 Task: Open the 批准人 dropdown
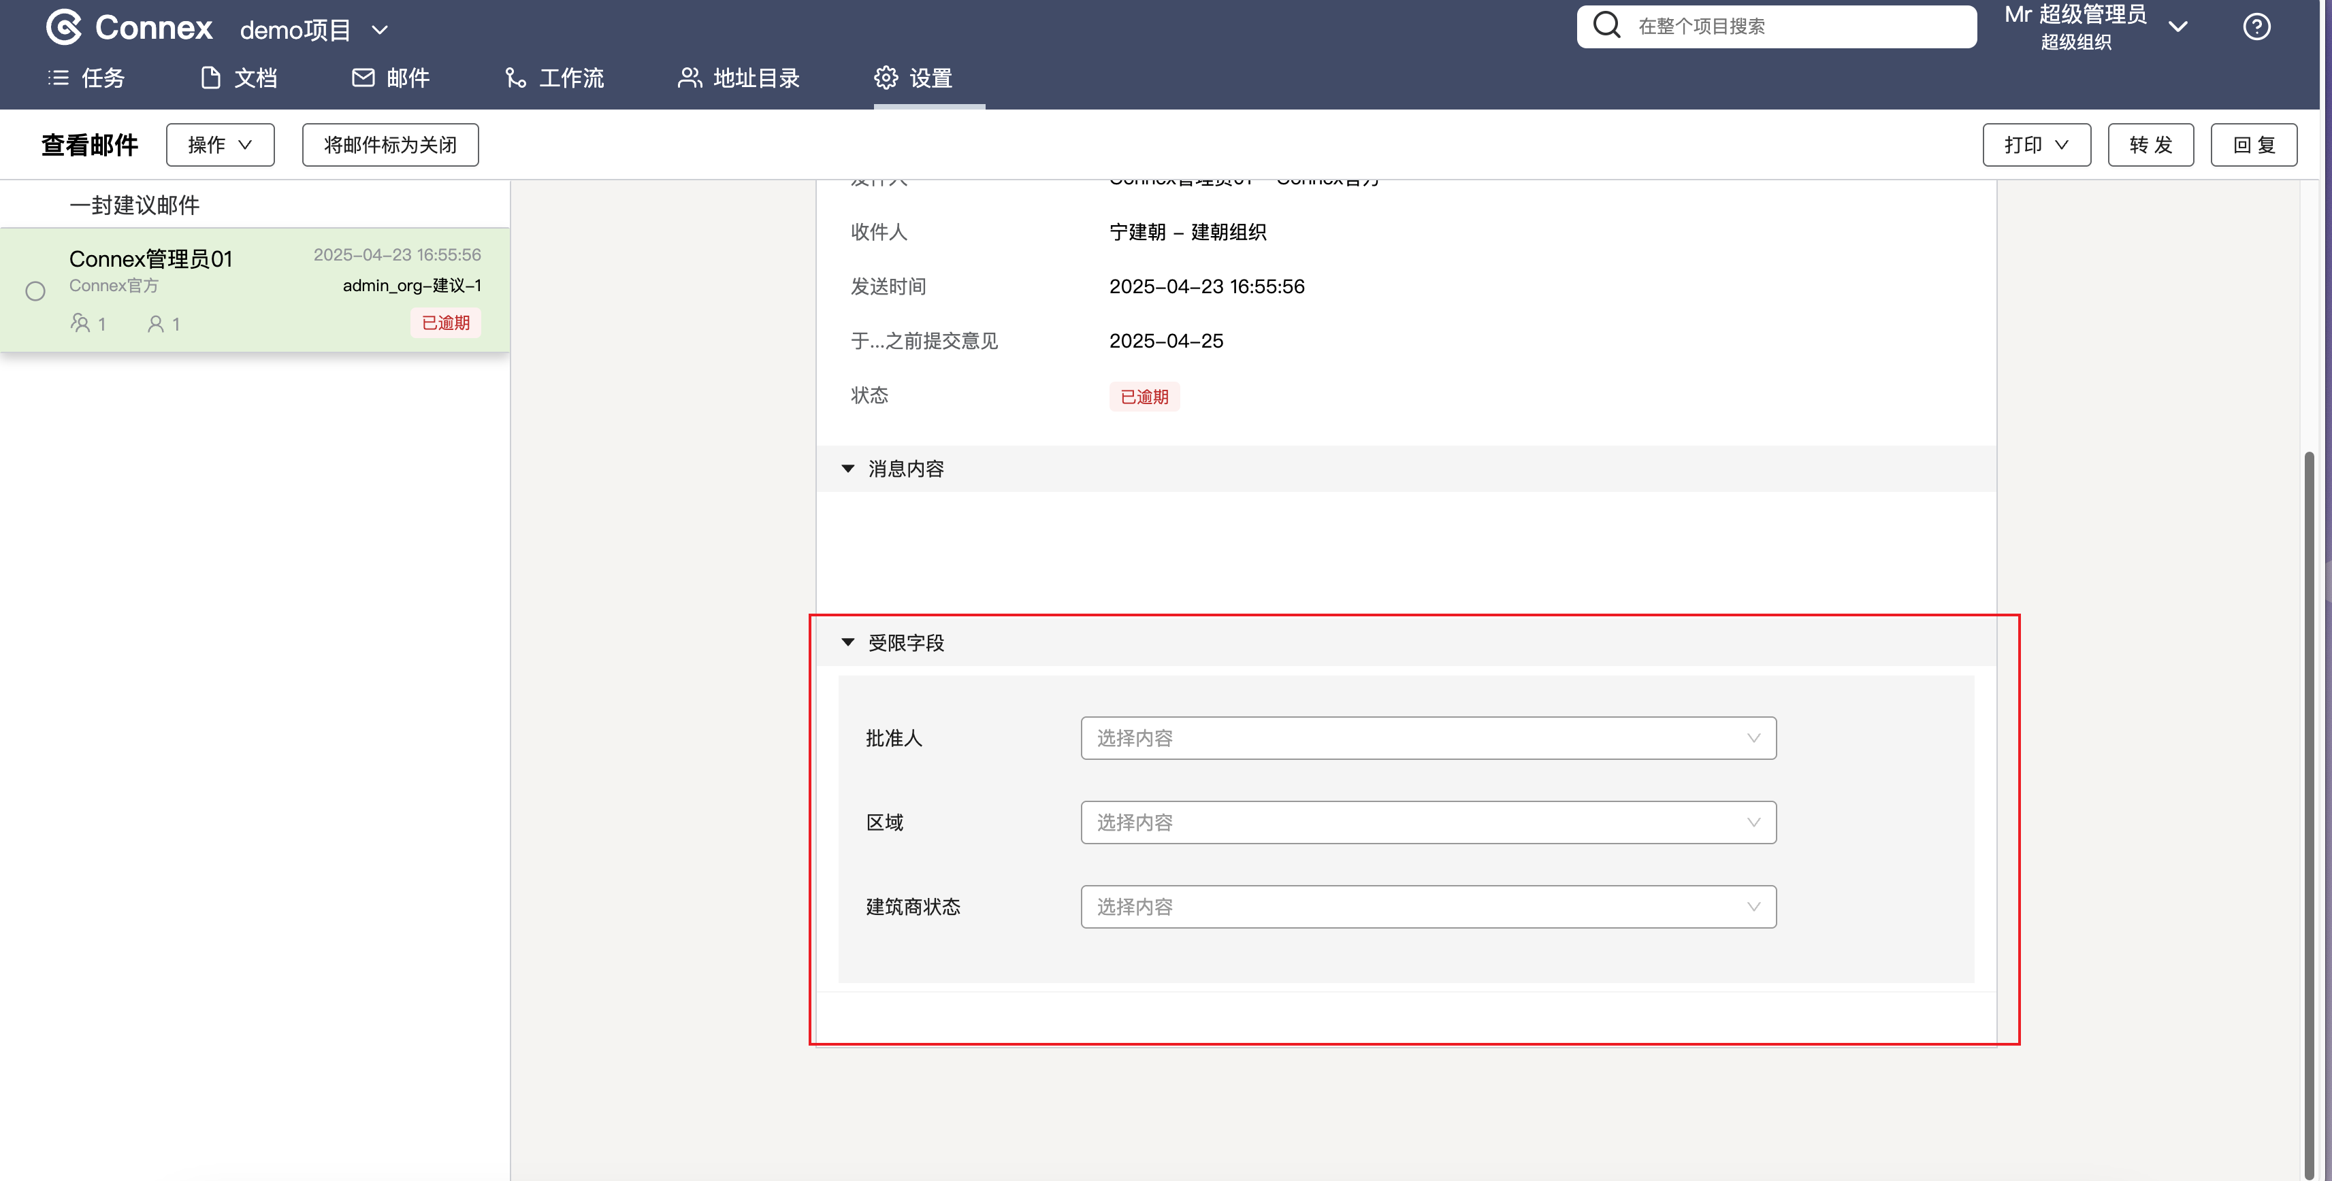pyautogui.click(x=1427, y=738)
